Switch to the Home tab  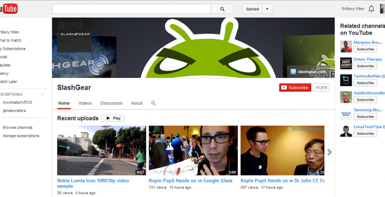(64, 103)
